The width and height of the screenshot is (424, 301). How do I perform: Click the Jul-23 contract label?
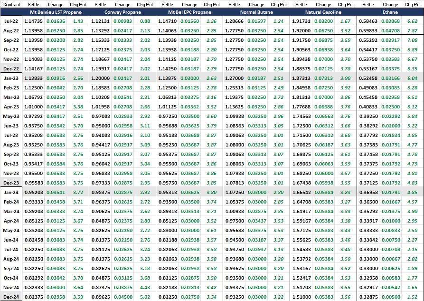click(11, 135)
